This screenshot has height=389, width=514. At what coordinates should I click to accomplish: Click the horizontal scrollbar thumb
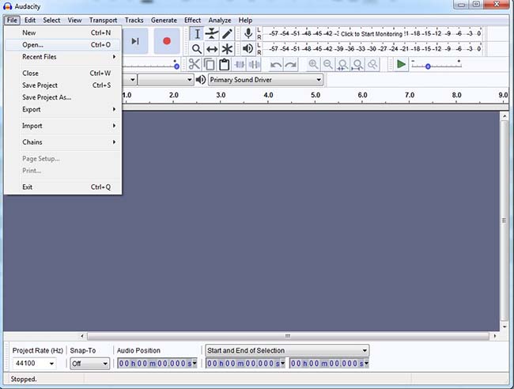click(x=288, y=336)
